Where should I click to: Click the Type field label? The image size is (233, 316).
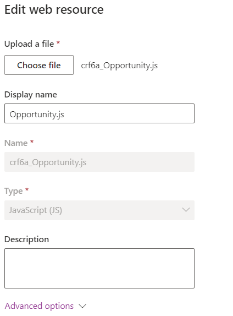point(14,191)
